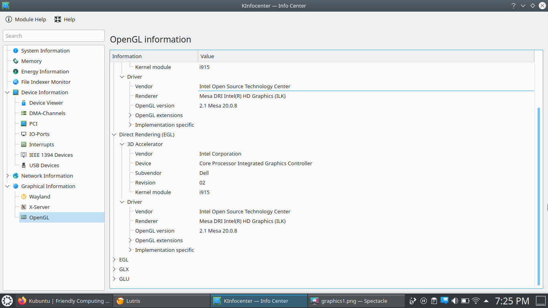Select 'Core Processor Integrated Graphics Controller' value
This screenshot has width=548, height=308.
[x=256, y=163]
